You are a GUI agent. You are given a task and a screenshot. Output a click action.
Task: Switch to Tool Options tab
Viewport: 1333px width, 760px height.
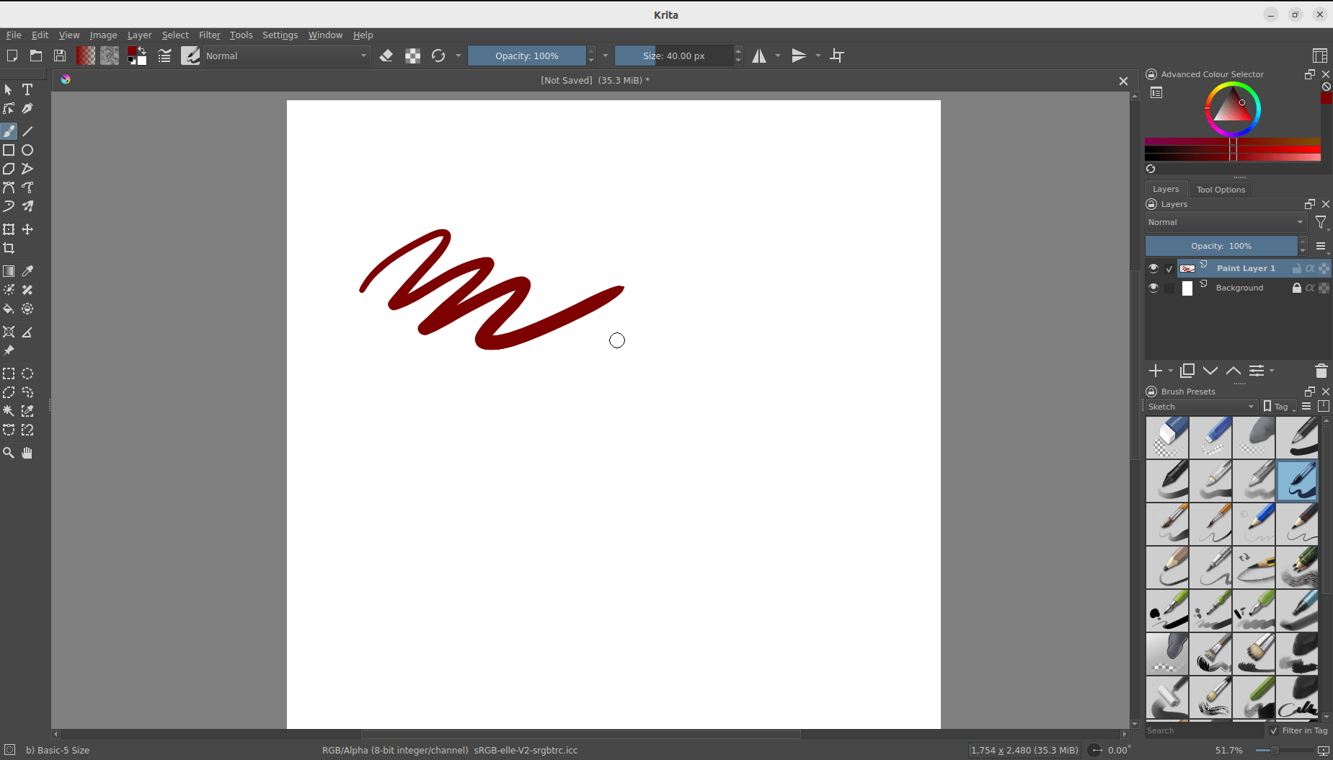pyautogui.click(x=1221, y=190)
